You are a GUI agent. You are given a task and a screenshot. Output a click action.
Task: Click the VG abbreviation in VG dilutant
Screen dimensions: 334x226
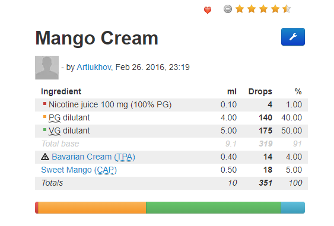click(x=55, y=130)
